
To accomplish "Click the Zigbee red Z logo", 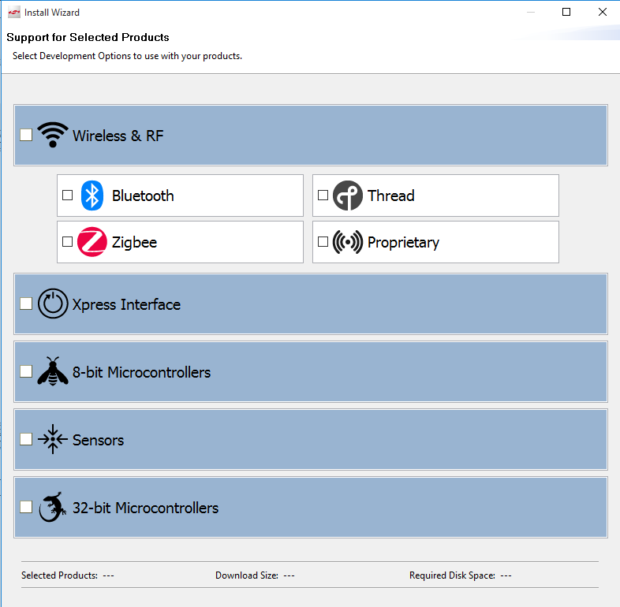I will click(92, 242).
